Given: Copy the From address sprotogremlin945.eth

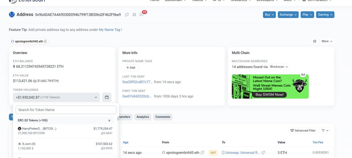Looking at the screenshot, I should [202, 153].
